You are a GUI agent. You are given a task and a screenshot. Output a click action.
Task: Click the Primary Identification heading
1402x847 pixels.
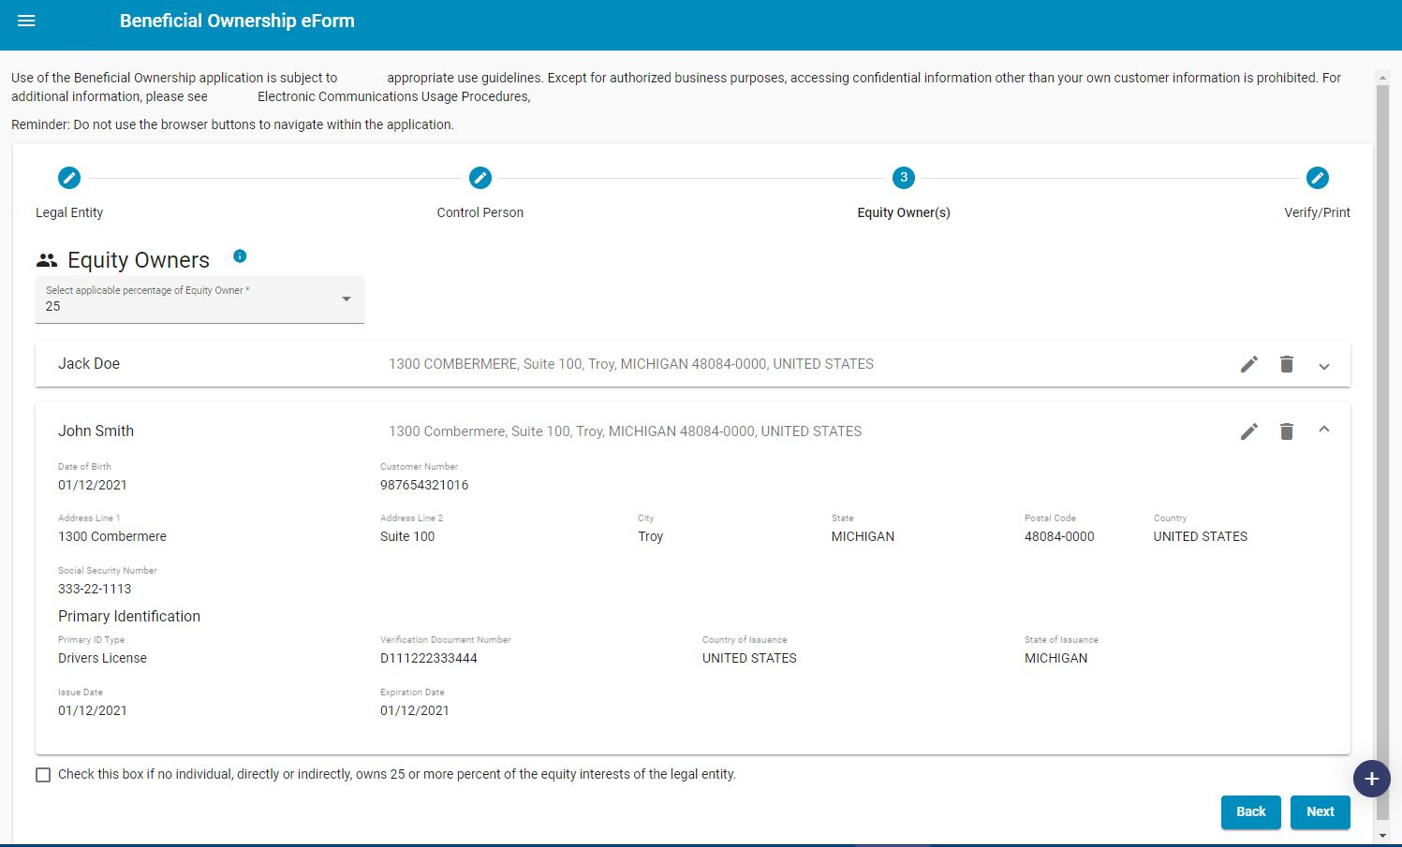coord(129,616)
